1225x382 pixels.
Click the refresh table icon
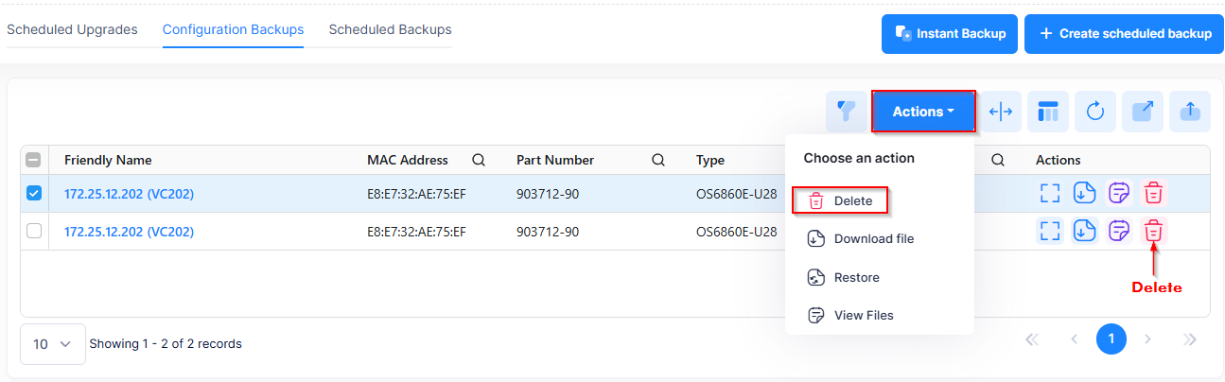1095,112
